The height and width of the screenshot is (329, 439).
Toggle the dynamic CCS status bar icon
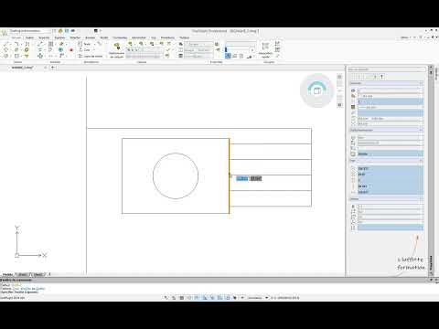tap(235, 298)
